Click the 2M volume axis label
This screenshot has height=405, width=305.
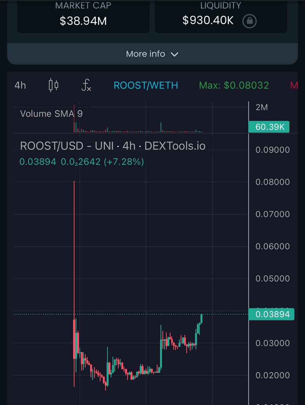click(x=261, y=107)
